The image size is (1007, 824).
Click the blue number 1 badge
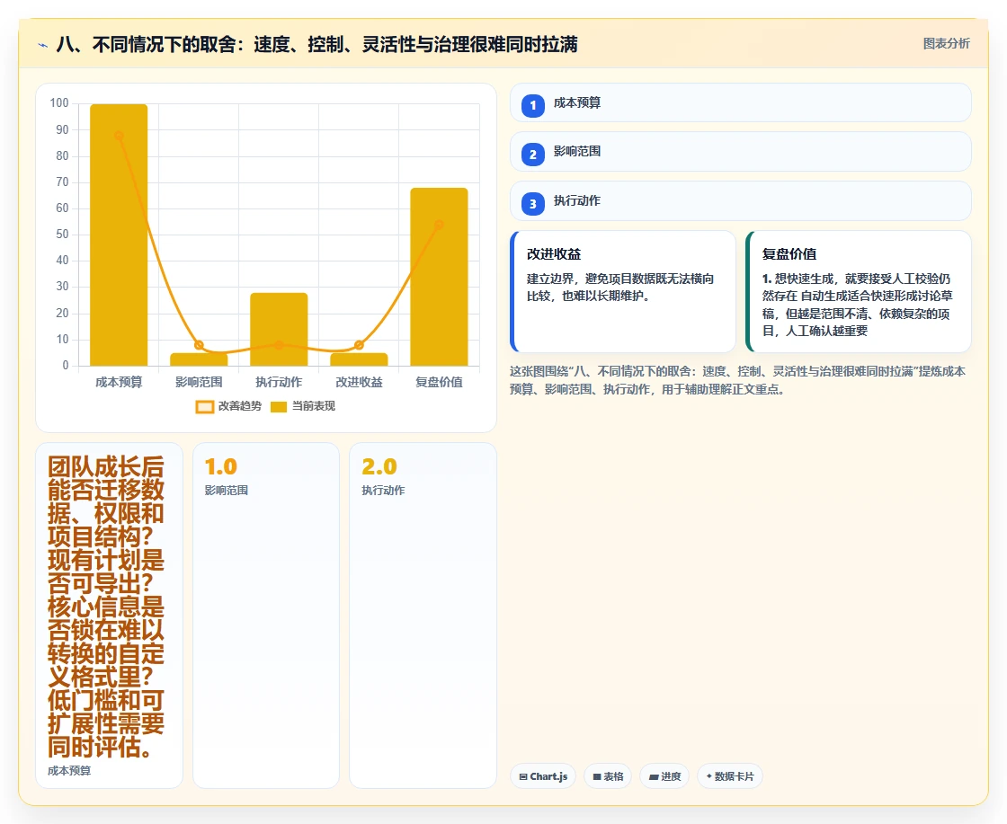[533, 105]
